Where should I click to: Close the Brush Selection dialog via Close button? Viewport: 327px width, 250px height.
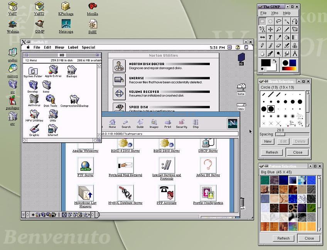click(x=298, y=152)
